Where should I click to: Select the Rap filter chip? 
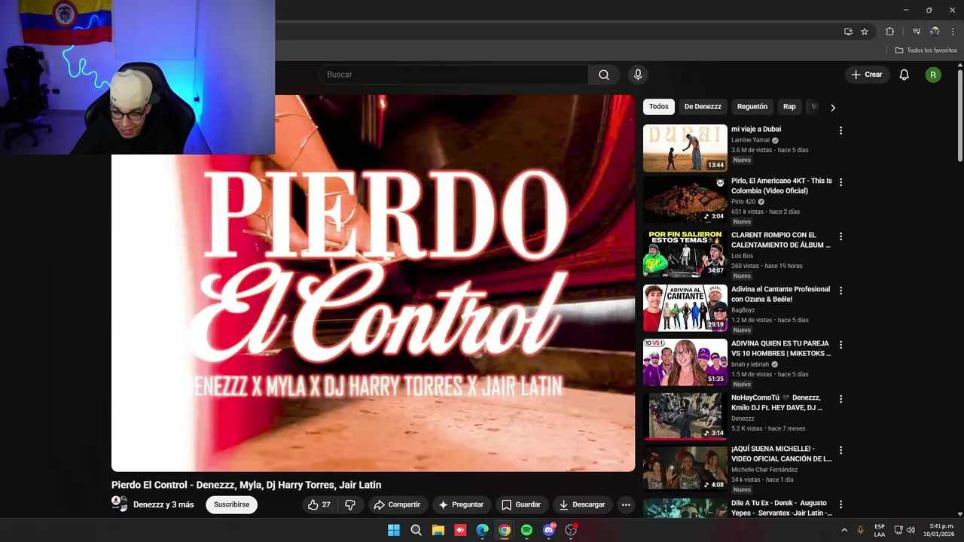(x=789, y=107)
